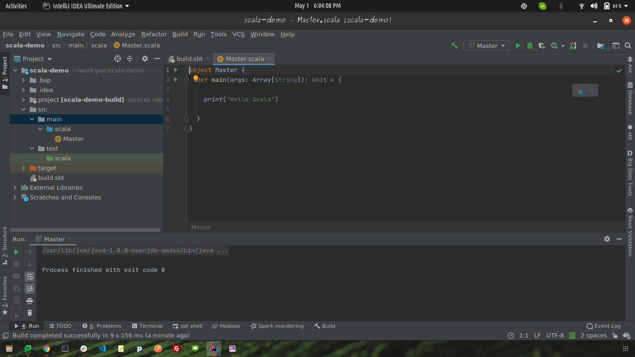Print console output with the printer icon
The width and height of the screenshot is (635, 357).
tap(30, 300)
